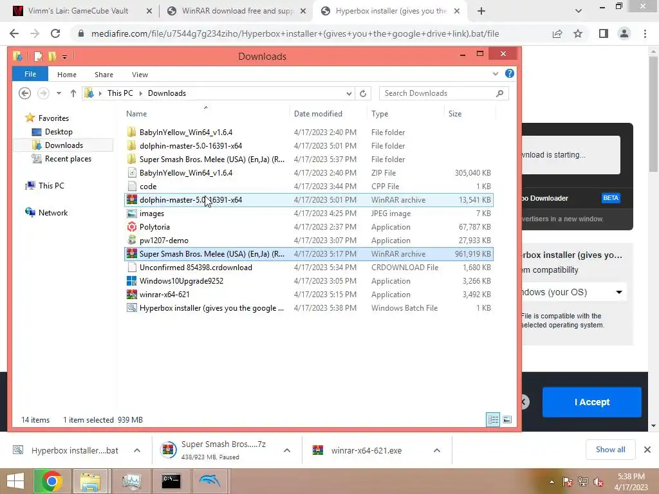659x494 pixels.
Task: Click the muted volume tray icon
Action: tap(598, 482)
